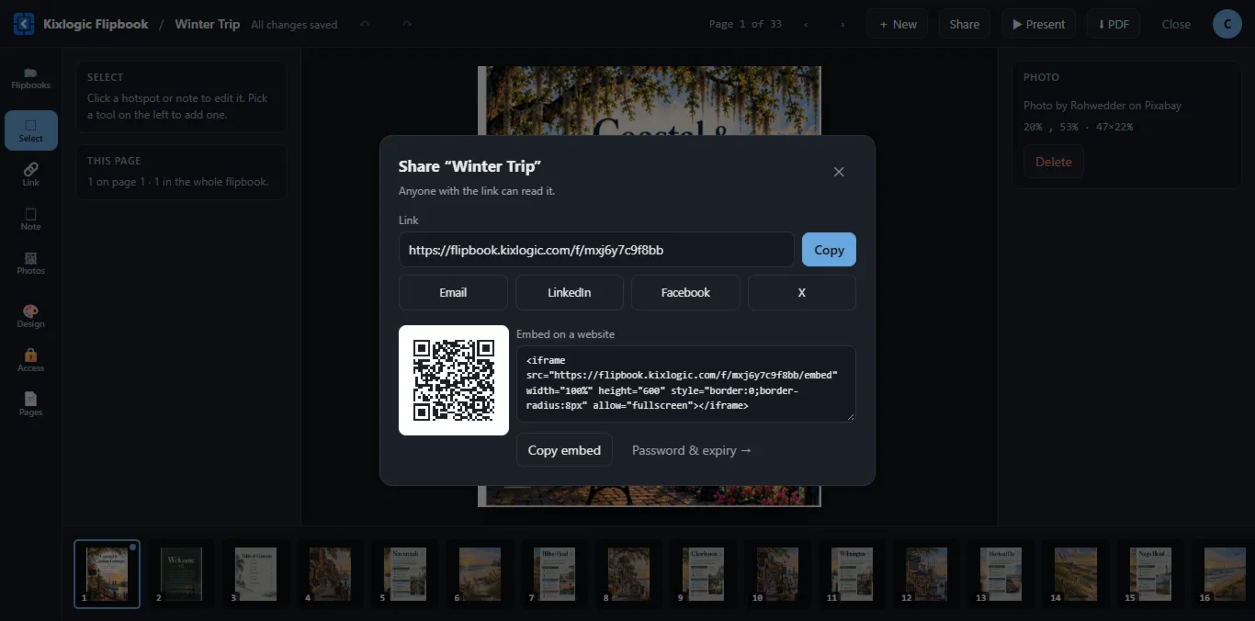Open the Photos tool
This screenshot has width=1255, height=621.
pos(30,263)
